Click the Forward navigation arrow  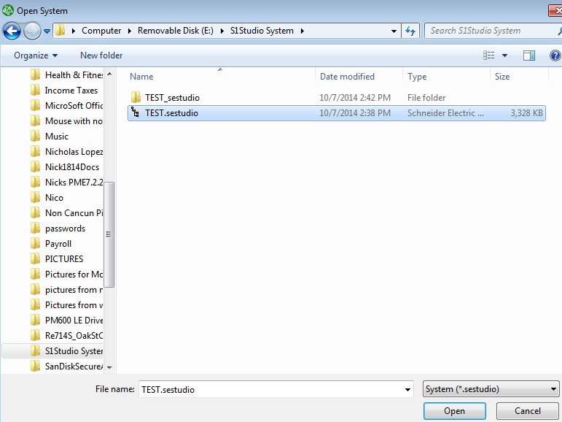(32, 31)
